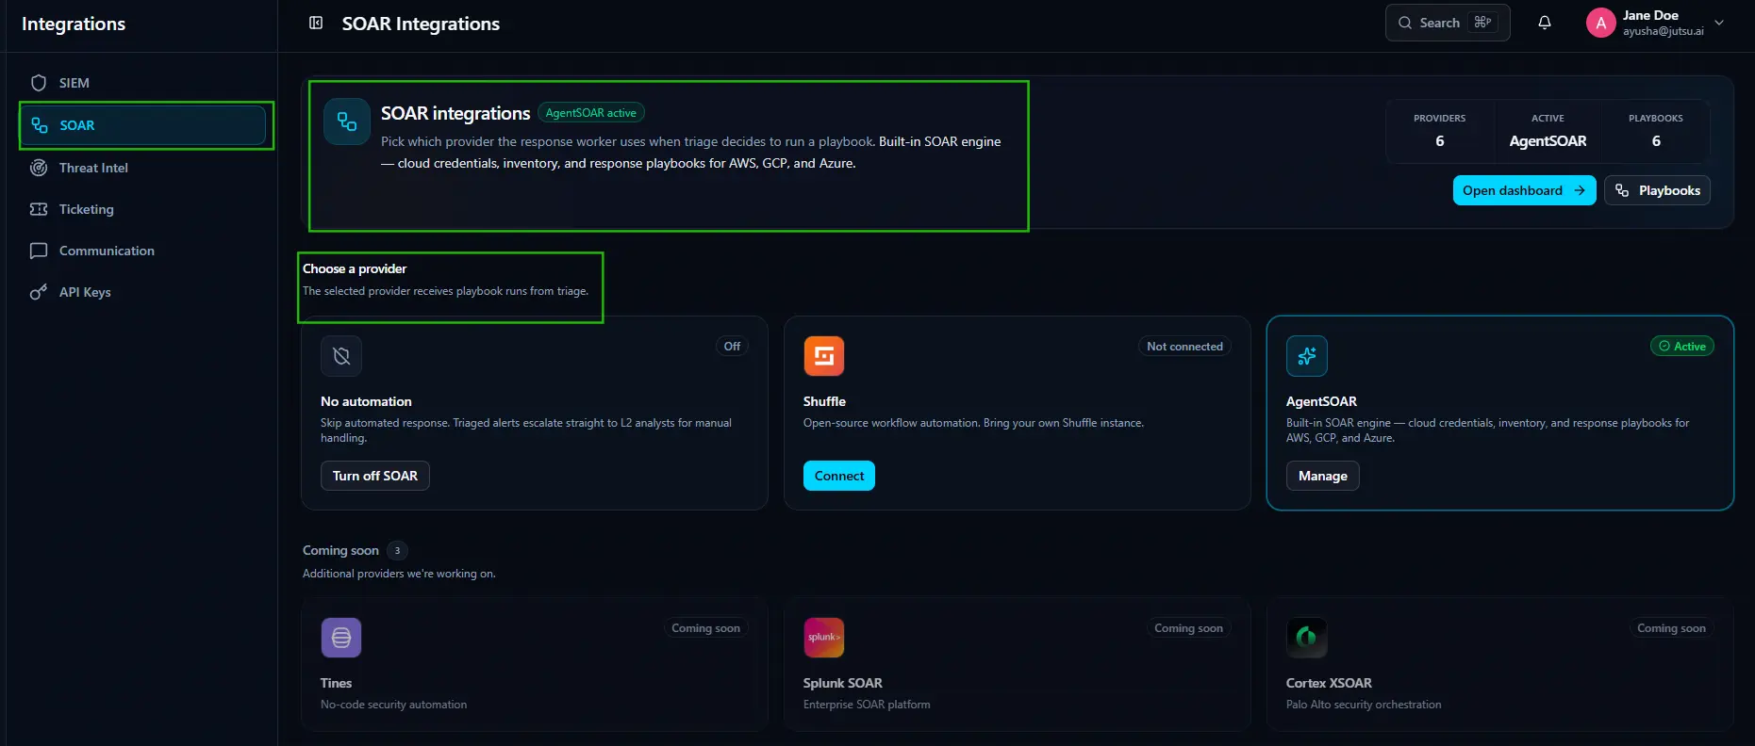Open notifications via the bell icon

coord(1545,23)
